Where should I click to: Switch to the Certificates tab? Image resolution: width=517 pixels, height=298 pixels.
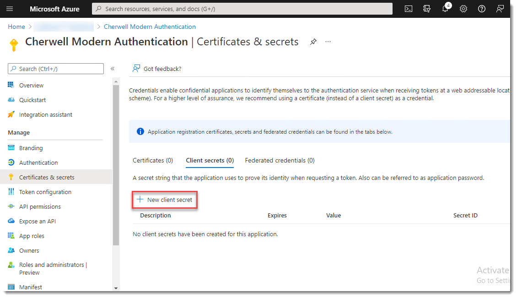tap(153, 160)
